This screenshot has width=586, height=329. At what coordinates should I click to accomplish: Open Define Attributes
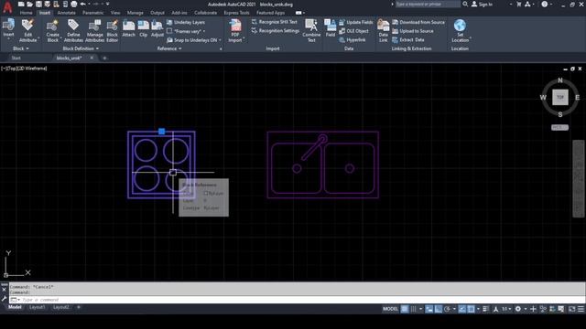coord(73,30)
